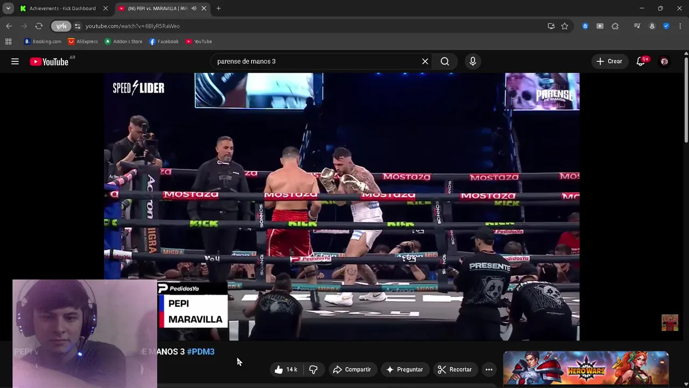Open the Booking.com bookmark
The width and height of the screenshot is (689, 388).
pyautogui.click(x=43, y=41)
